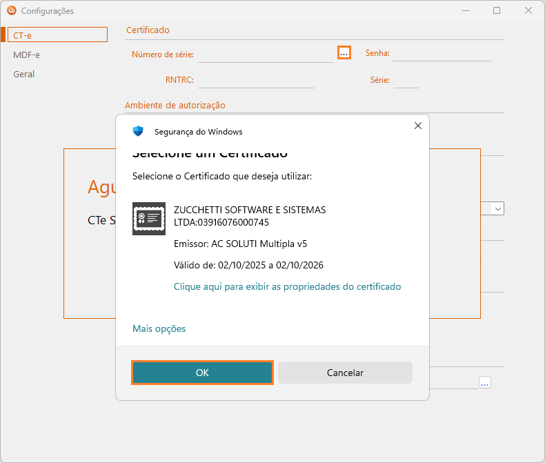Image resolution: width=545 pixels, height=463 pixels.
Task: Confirm certificate selection with OK
Action: coord(202,373)
